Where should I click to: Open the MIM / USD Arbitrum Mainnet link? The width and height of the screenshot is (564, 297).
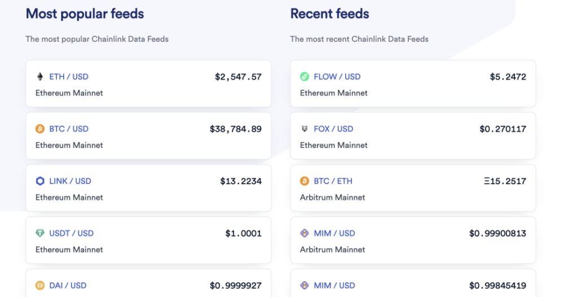[334, 233]
